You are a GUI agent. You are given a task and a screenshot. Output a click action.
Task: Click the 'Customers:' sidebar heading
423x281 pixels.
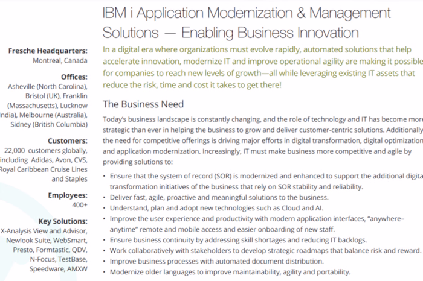(x=68, y=140)
